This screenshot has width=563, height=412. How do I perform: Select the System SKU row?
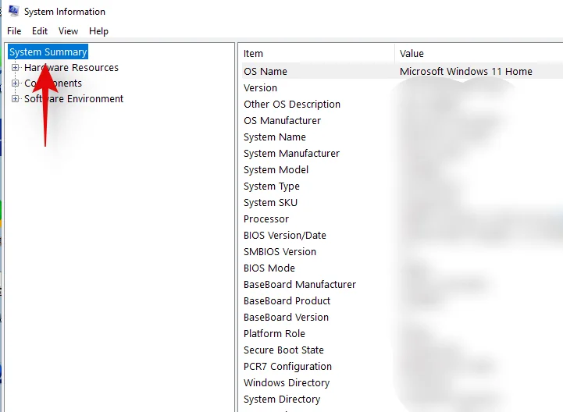coord(401,202)
